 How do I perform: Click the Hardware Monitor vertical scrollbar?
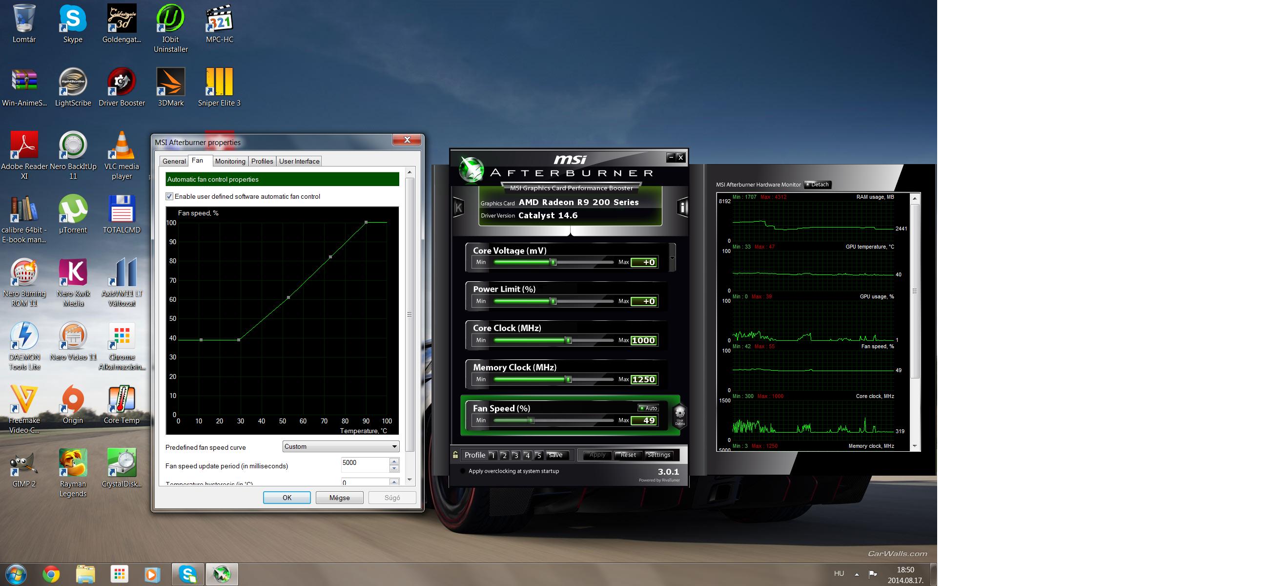tap(915, 292)
